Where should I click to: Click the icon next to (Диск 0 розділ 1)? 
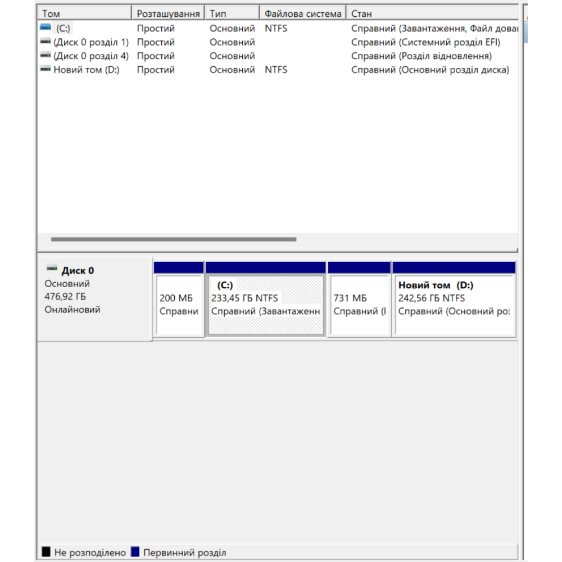46,42
